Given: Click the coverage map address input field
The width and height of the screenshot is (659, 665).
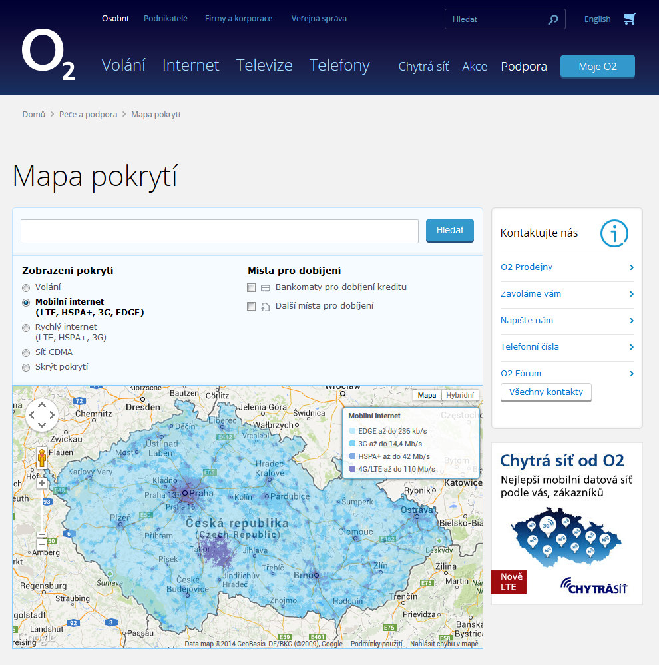Looking at the screenshot, I should [x=220, y=231].
